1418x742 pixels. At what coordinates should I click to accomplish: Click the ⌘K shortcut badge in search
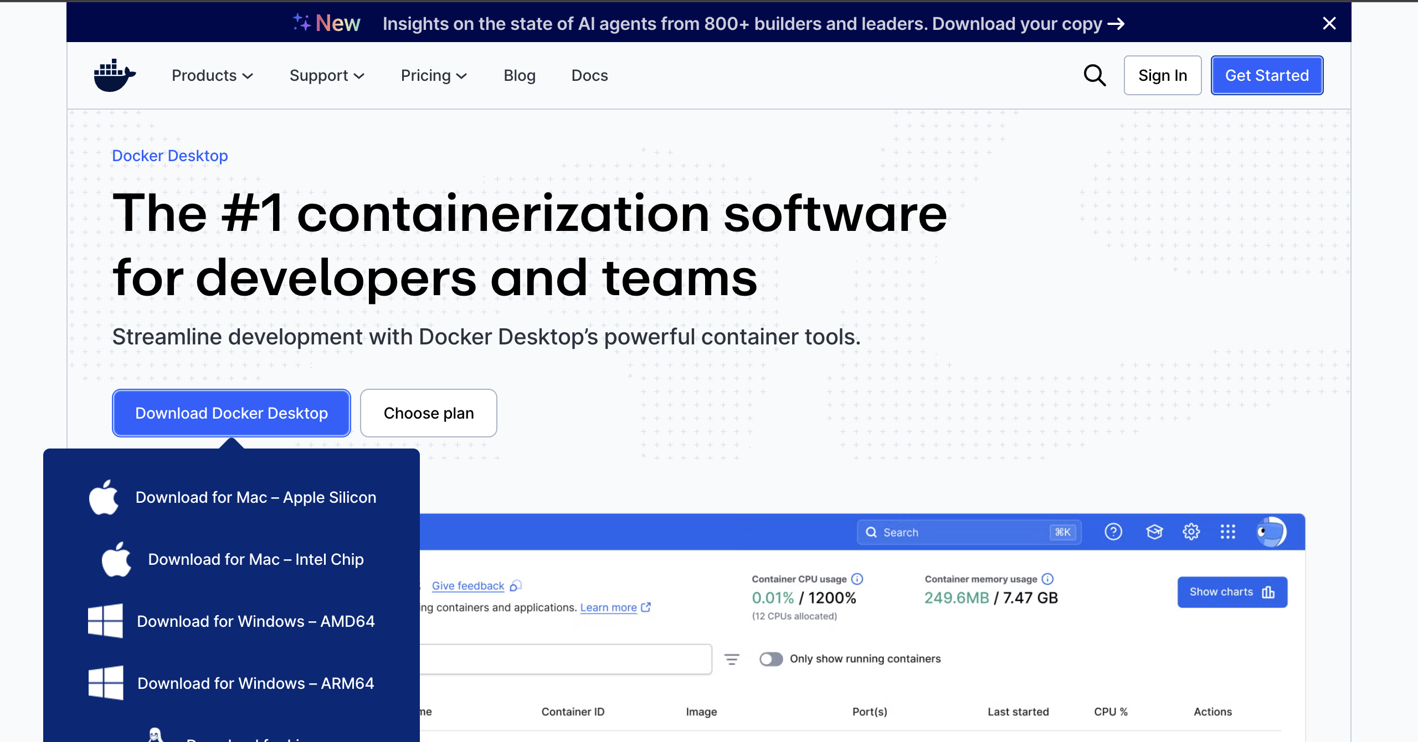tap(1062, 532)
